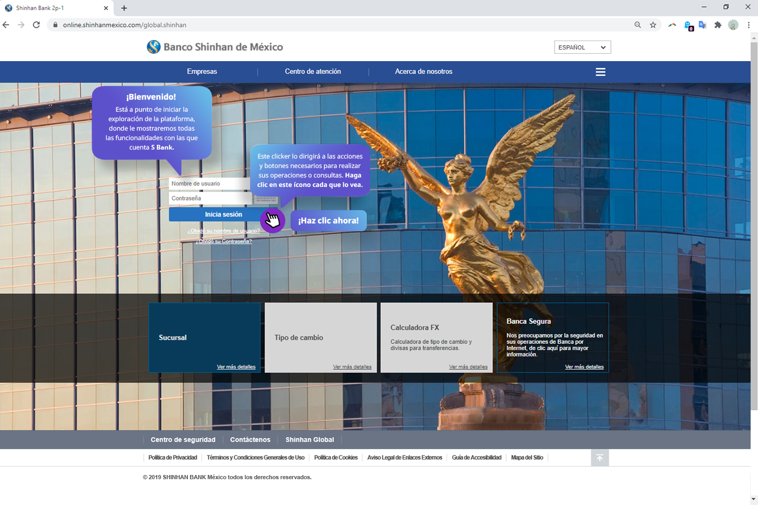This screenshot has height=505, width=758.
Task: Open Guía de Accesibilidad
Action: tap(476, 458)
